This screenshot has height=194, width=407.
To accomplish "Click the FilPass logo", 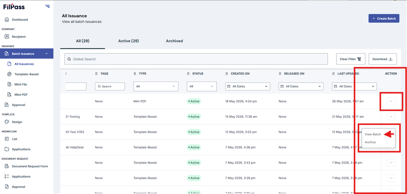I will 14,6.
